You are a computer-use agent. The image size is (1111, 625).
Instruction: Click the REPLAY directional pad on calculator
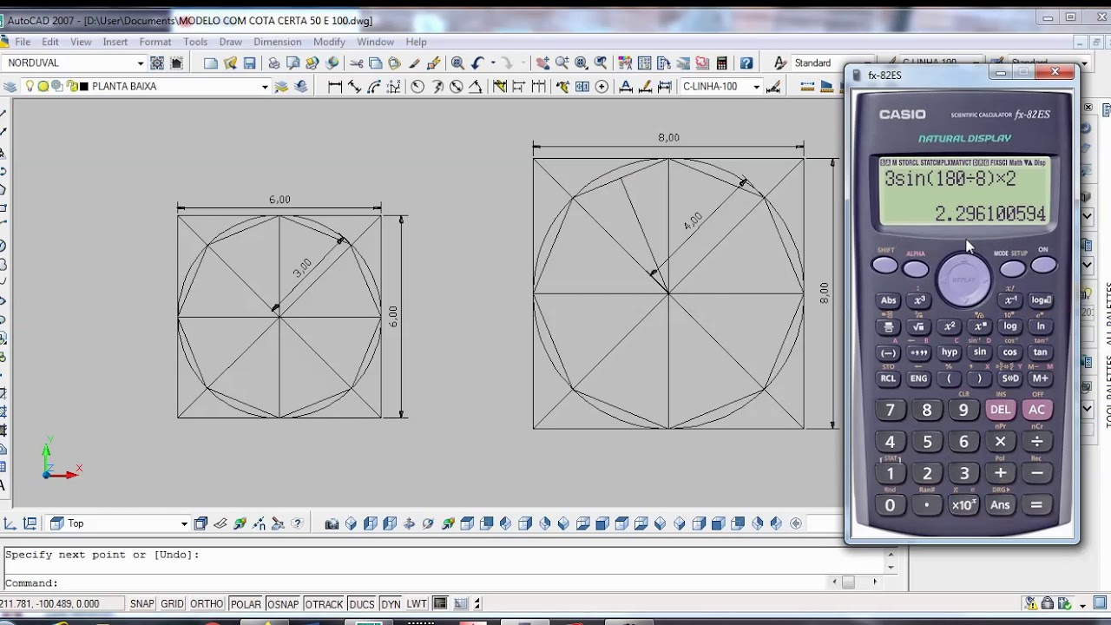click(963, 280)
